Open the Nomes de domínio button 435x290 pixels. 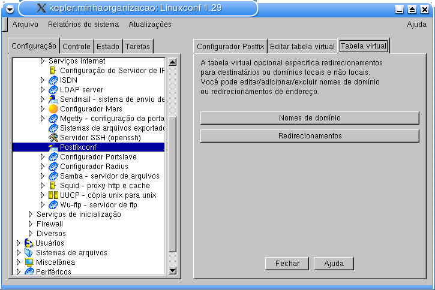(310, 118)
